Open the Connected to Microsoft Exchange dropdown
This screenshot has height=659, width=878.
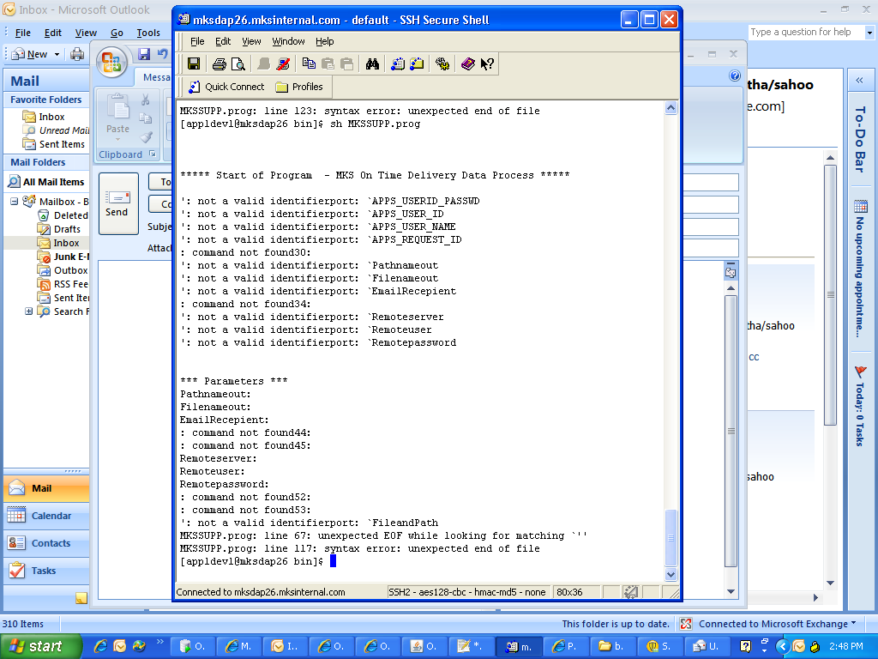[x=854, y=624]
